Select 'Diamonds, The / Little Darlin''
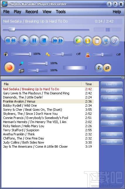125x189 pixels. point(48,97)
